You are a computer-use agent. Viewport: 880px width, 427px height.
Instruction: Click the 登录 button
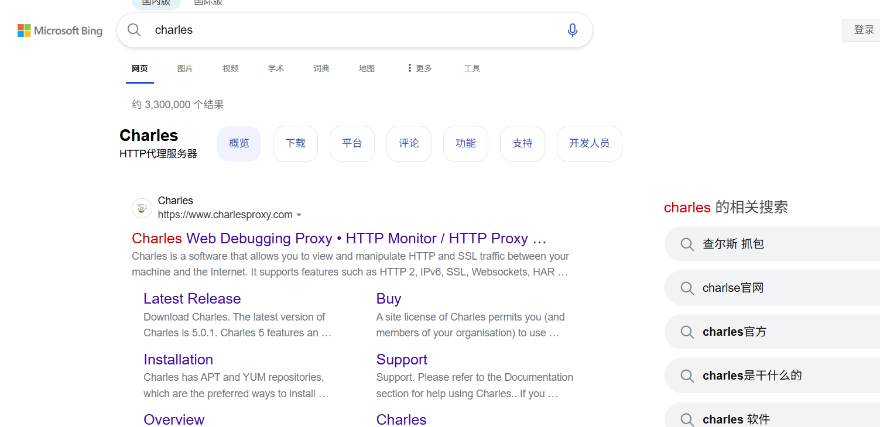[x=862, y=30]
